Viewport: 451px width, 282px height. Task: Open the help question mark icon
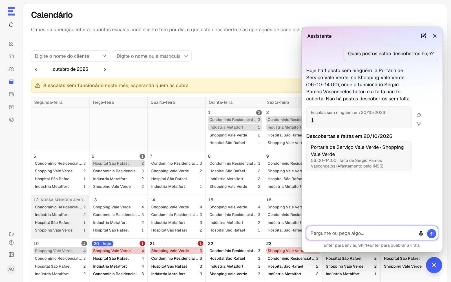click(x=11, y=243)
